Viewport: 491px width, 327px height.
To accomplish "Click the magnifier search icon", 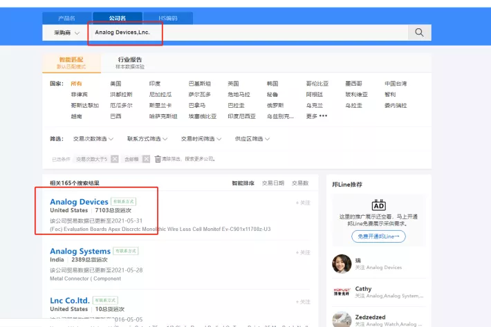I will [419, 32].
